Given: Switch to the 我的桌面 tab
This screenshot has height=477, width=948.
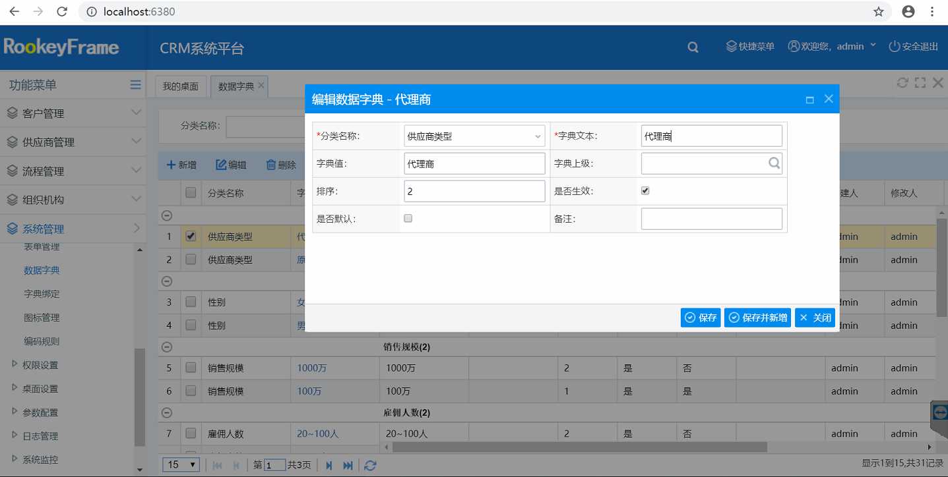Looking at the screenshot, I should (x=181, y=86).
